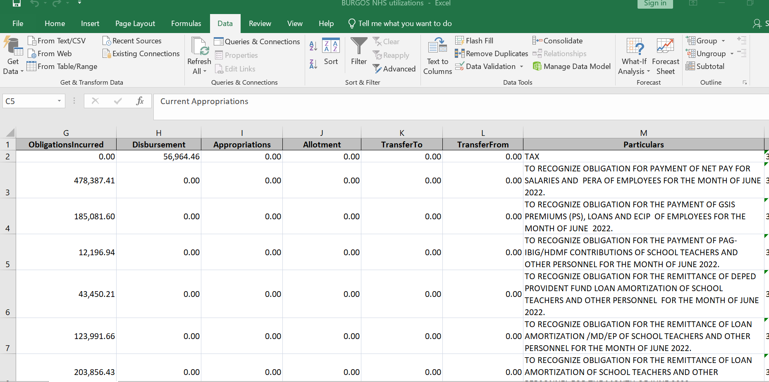Click Hide Detail outline icon
The height and width of the screenshot is (382, 769).
pos(742,53)
